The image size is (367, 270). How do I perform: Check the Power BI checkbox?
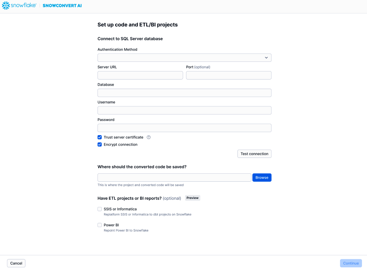coord(100,225)
